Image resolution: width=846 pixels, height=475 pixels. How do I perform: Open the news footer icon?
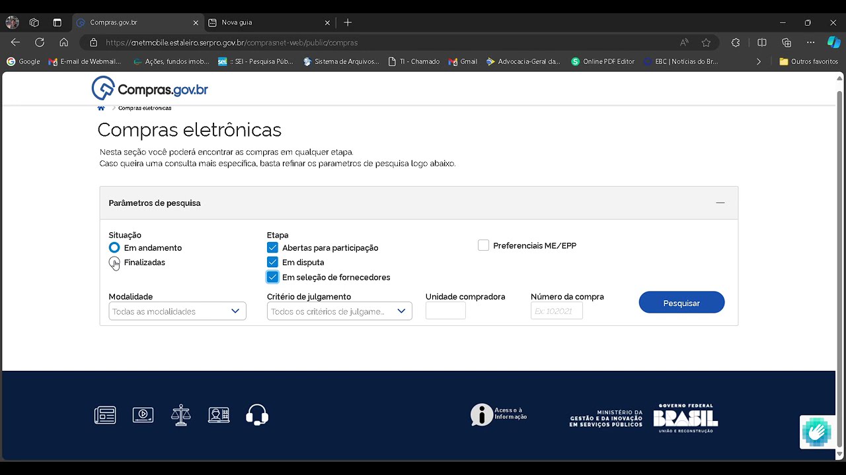[x=105, y=415]
